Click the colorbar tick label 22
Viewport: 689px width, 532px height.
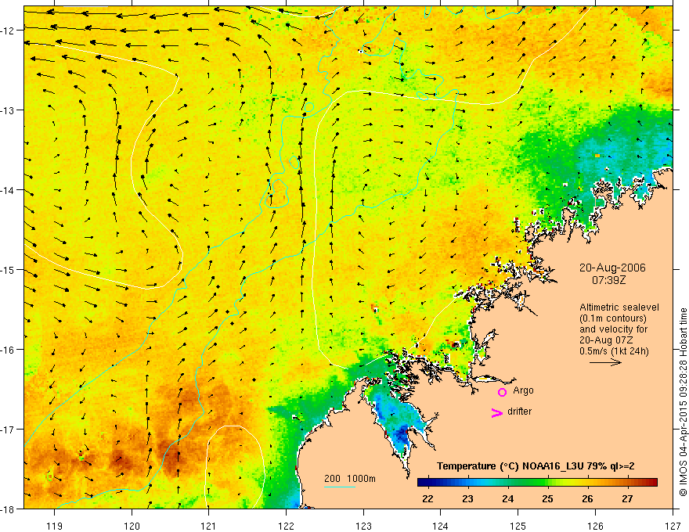tap(427, 498)
